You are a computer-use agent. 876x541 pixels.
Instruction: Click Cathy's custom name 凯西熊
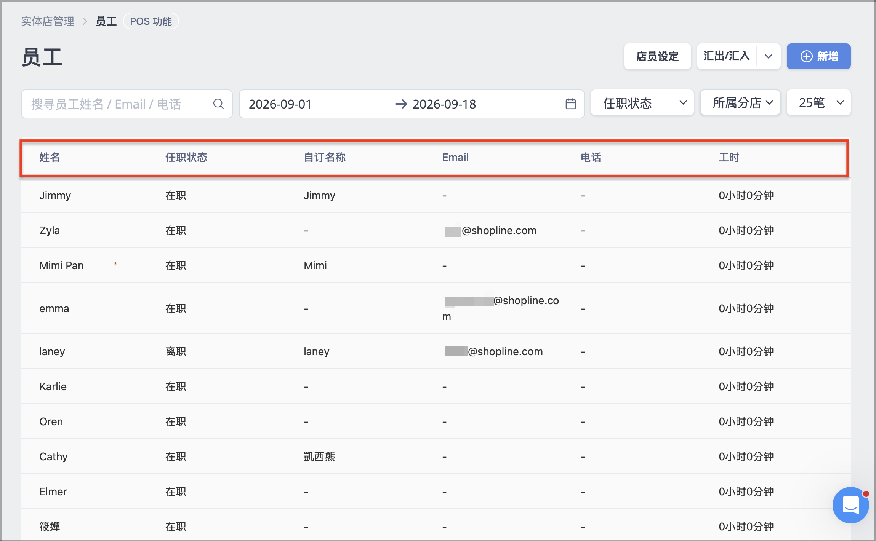319,456
